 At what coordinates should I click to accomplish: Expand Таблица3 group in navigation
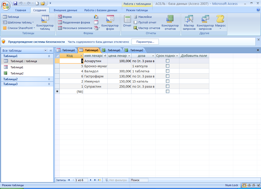coord(49,84)
